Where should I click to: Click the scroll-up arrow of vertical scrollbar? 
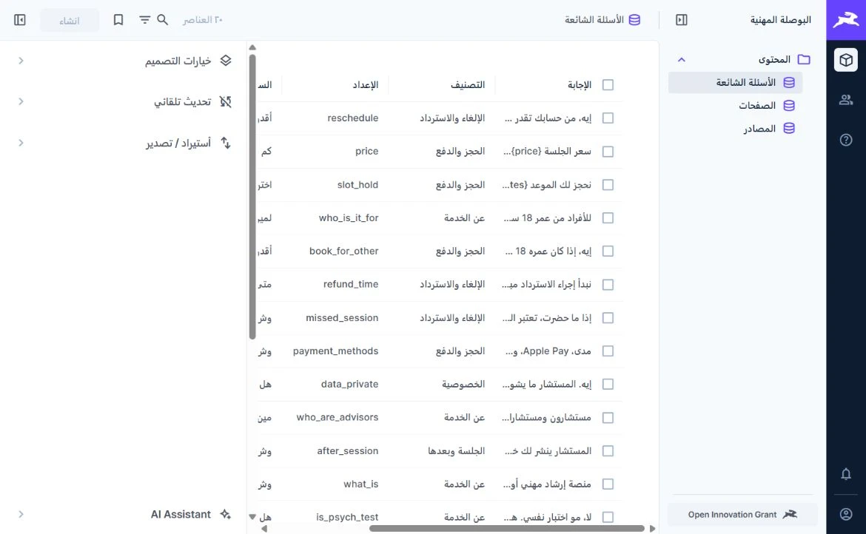point(252,47)
